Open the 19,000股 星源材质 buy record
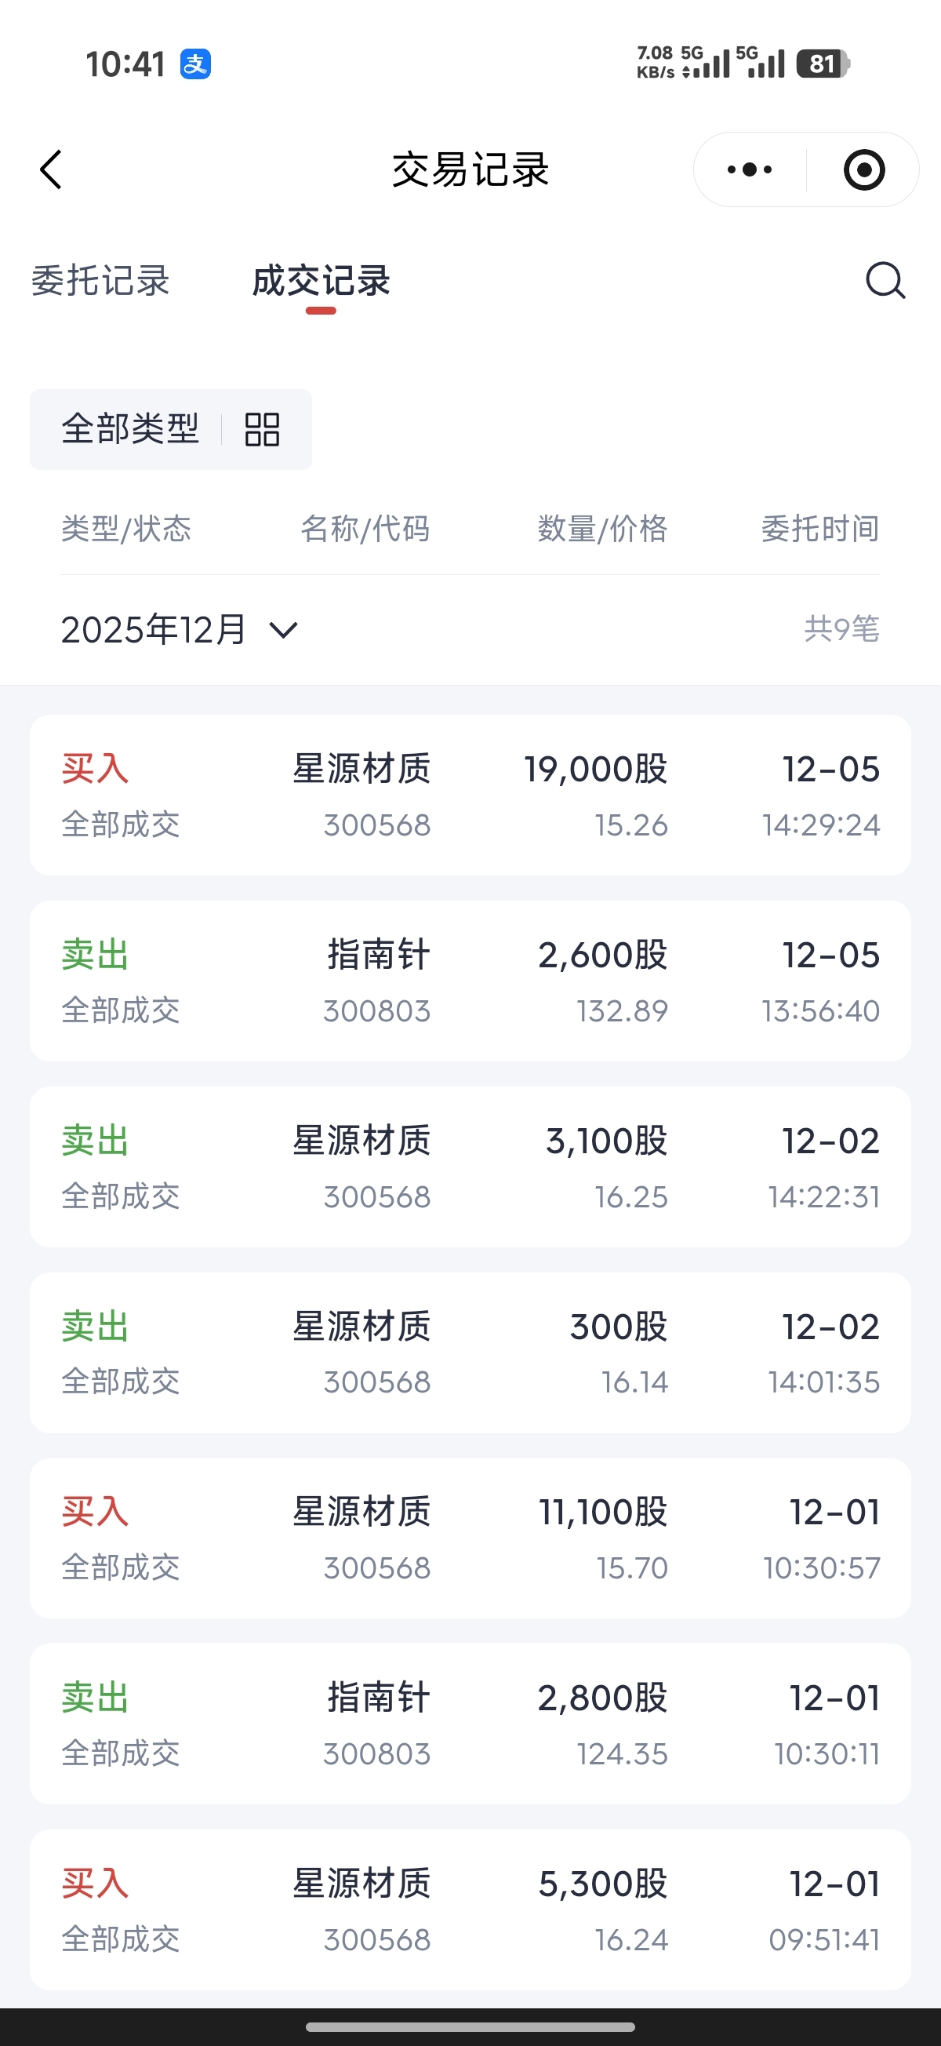The height and width of the screenshot is (2046, 941). [470, 795]
